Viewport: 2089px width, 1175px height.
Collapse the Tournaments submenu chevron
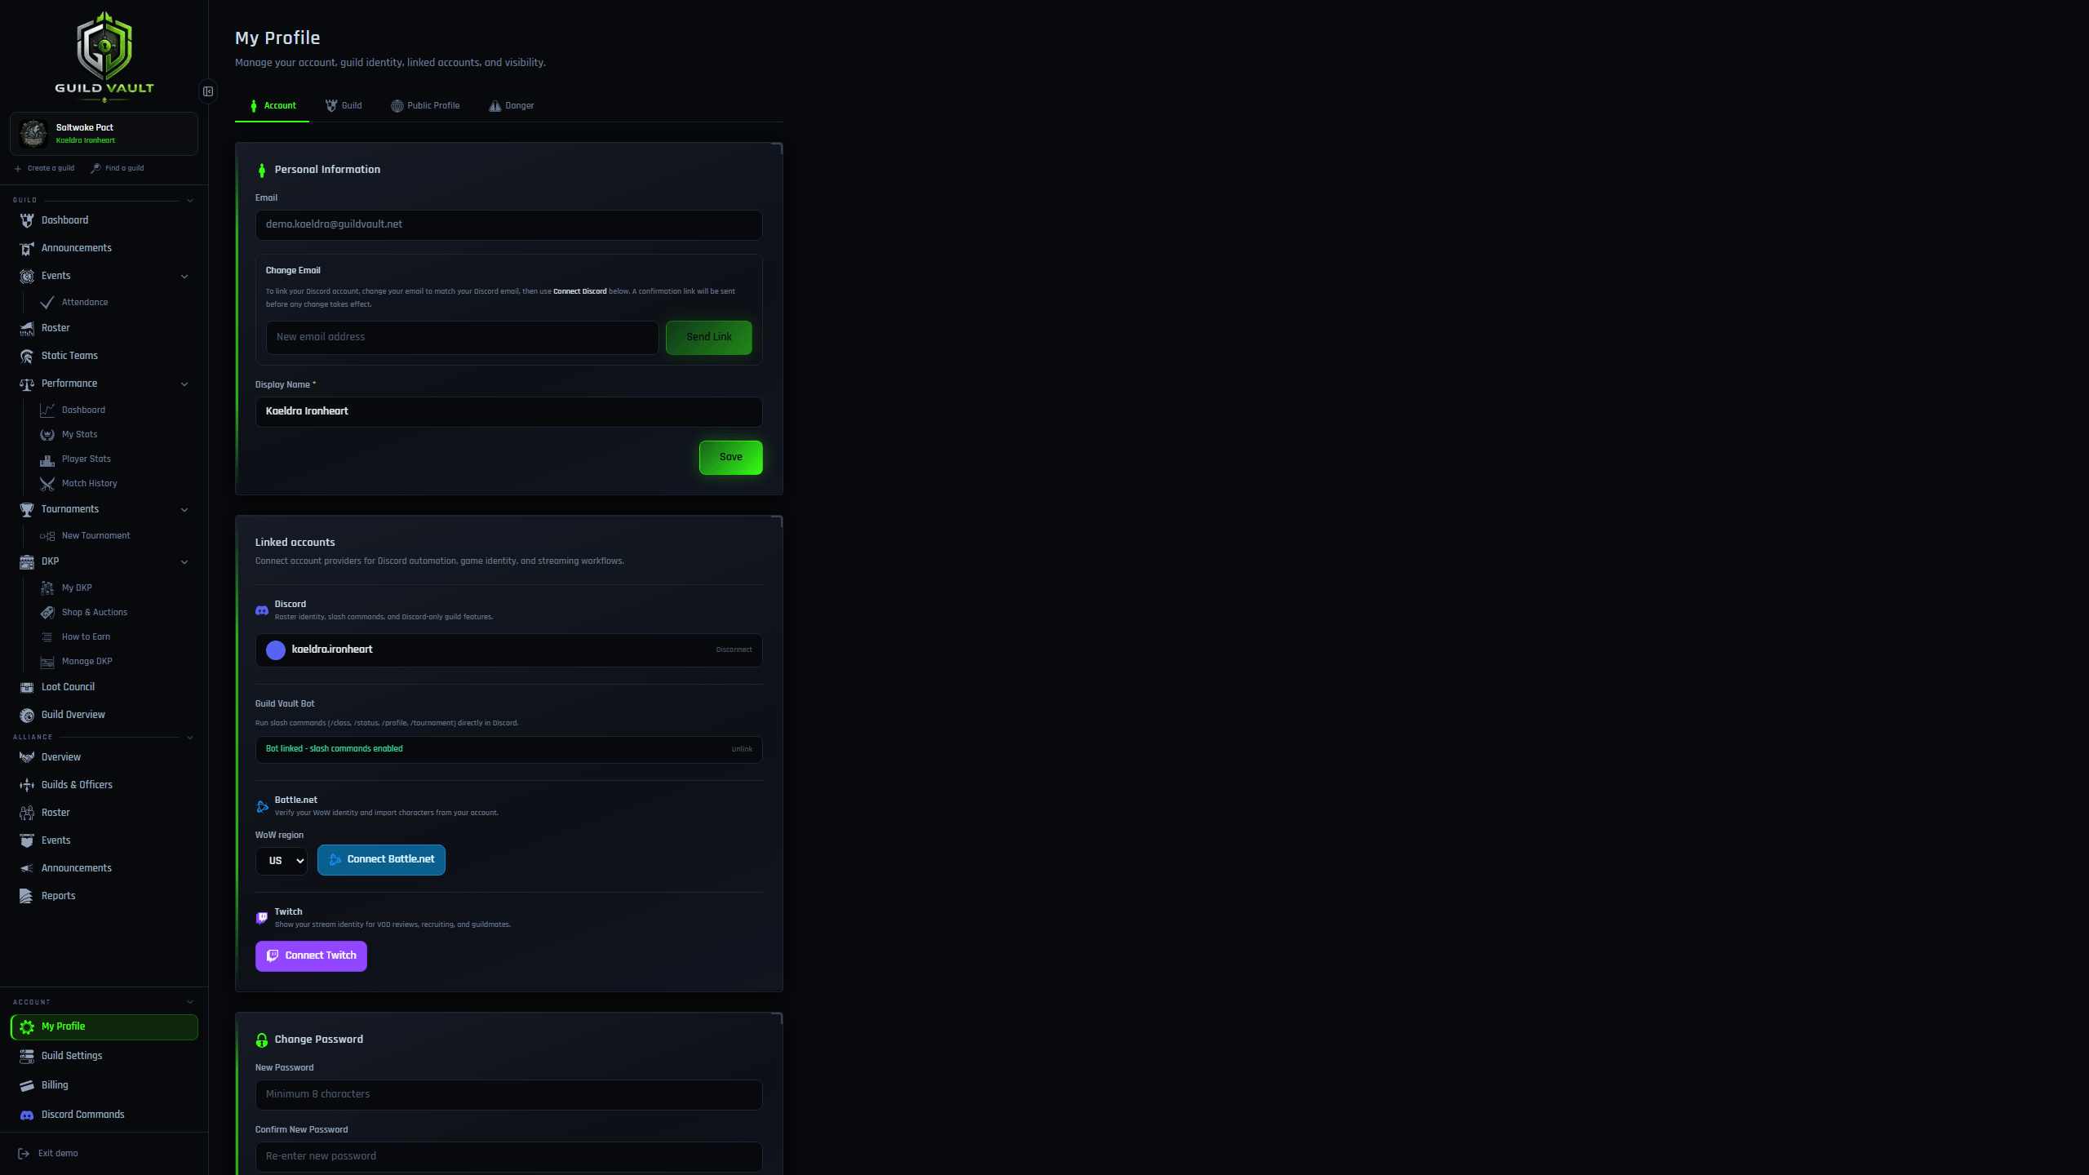point(184,510)
